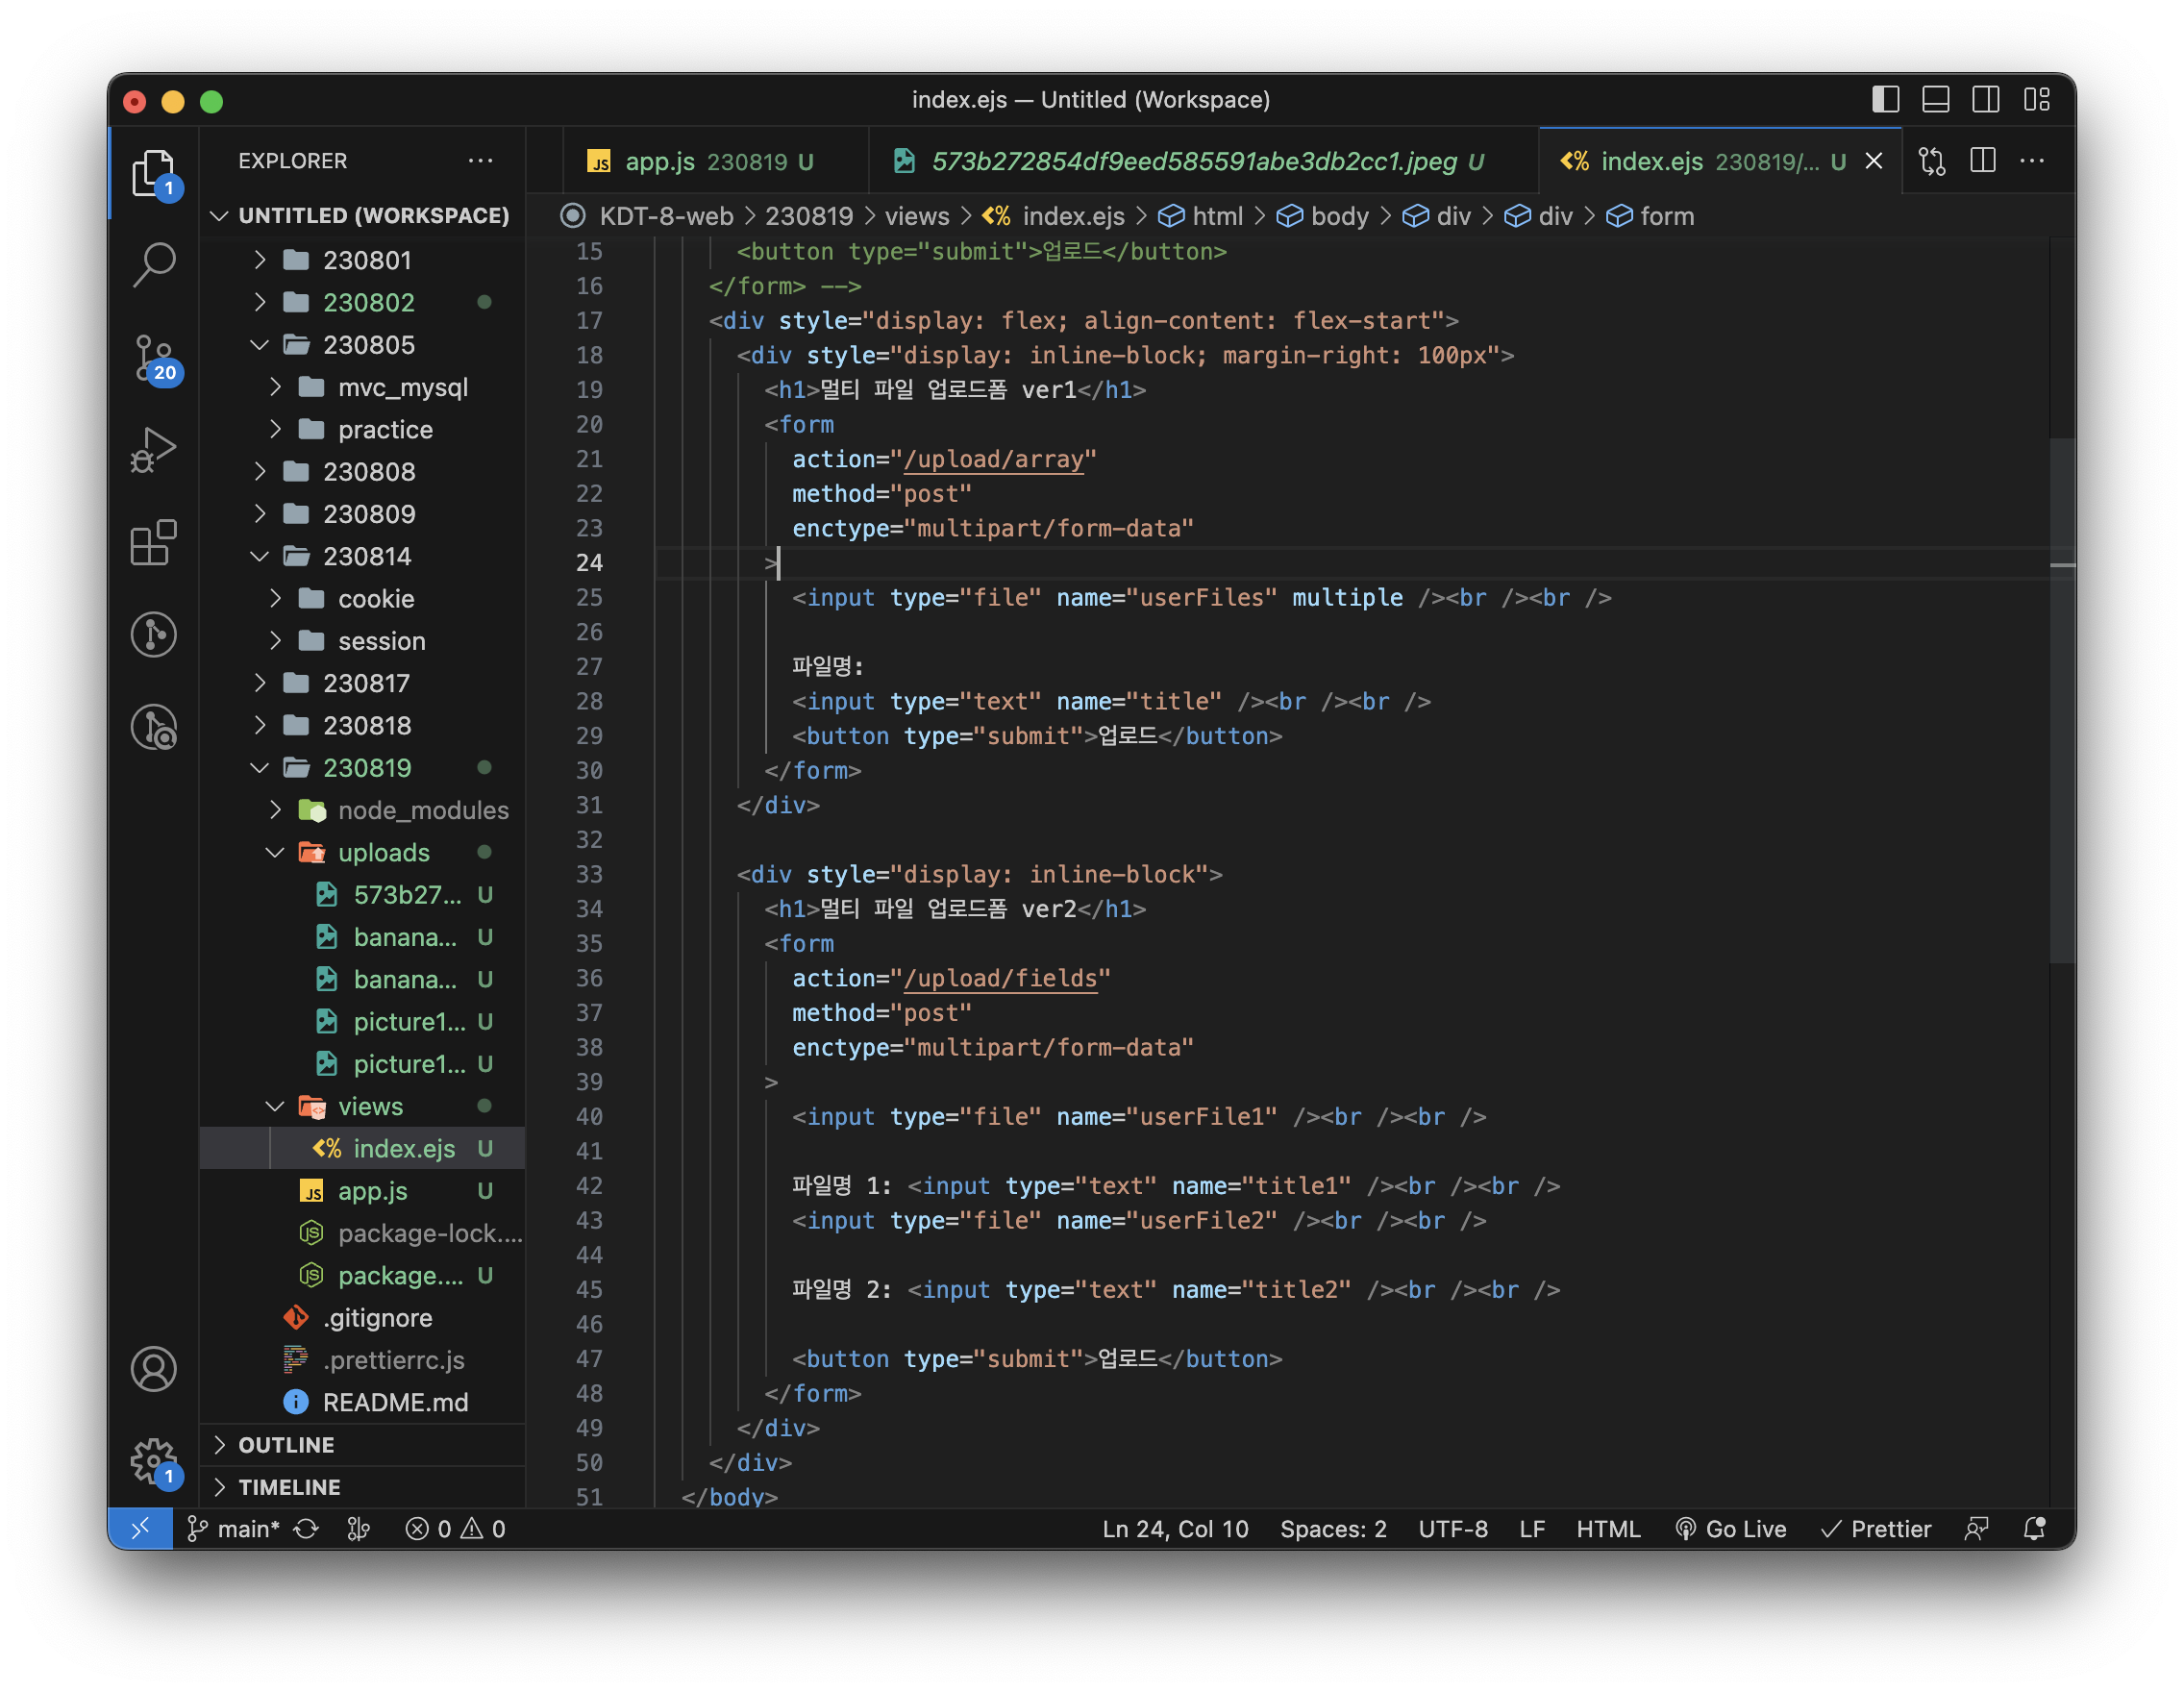Click the Go Live button
Image resolution: width=2184 pixels, height=1692 pixels.
pos(1730,1528)
